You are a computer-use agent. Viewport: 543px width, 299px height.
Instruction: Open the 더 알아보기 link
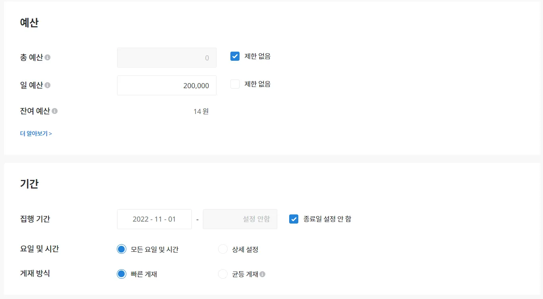coord(36,133)
